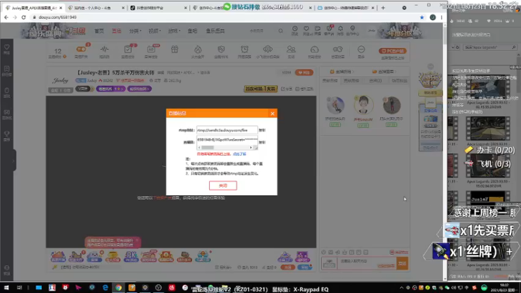The width and height of the screenshot is (521, 293).
Task: Click the stream key scrollbar left arrow
Action: (199, 148)
